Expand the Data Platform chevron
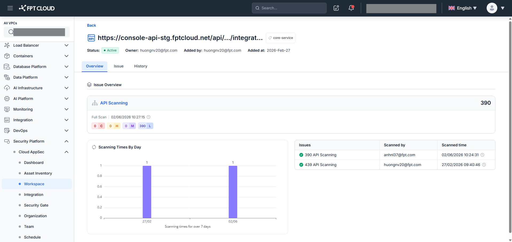Screen dimensions: 512x242 click(x=67, y=77)
